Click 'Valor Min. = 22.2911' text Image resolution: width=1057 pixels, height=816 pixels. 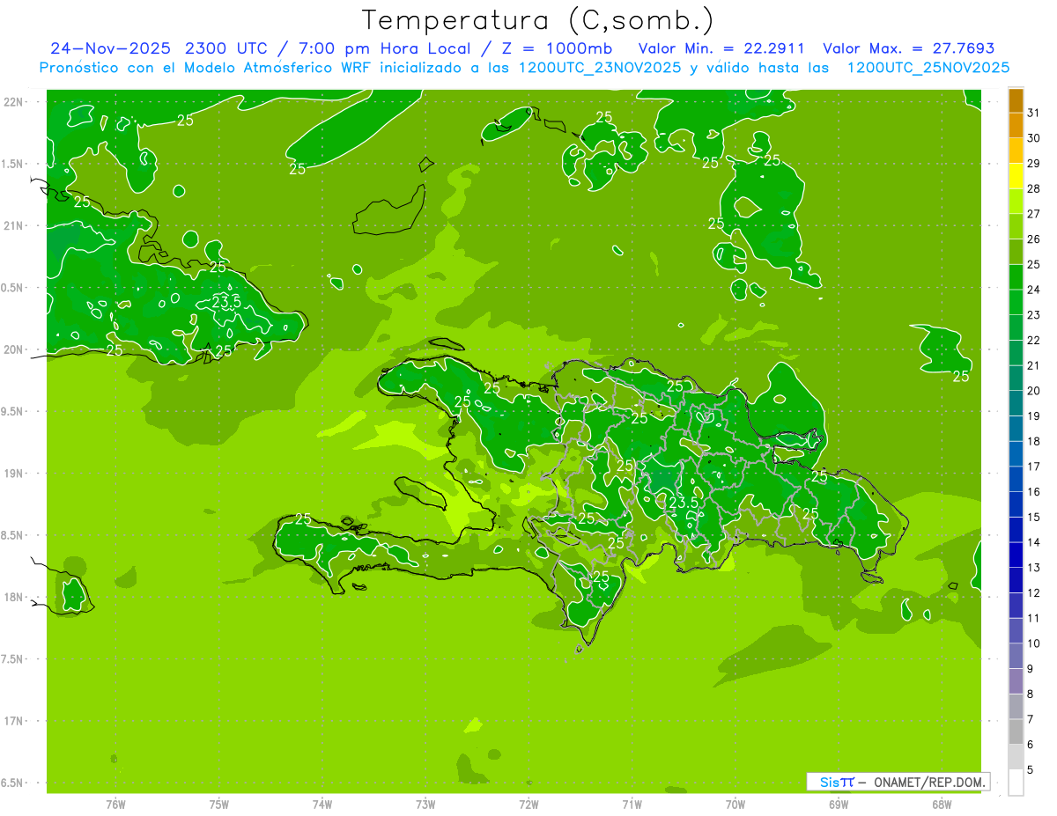click(720, 48)
